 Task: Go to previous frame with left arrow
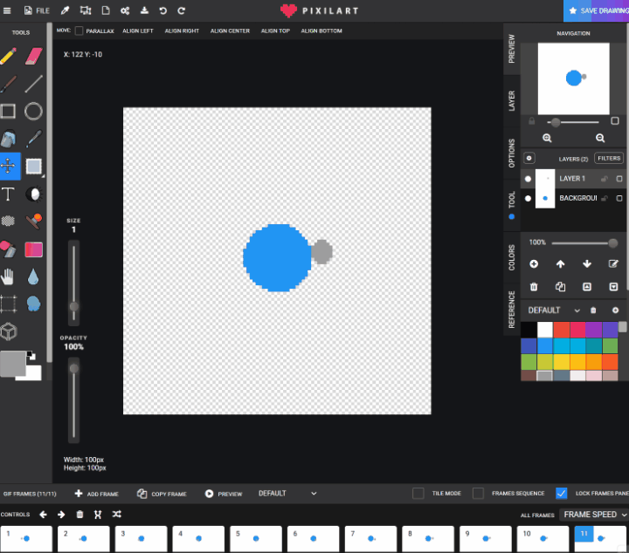click(44, 514)
